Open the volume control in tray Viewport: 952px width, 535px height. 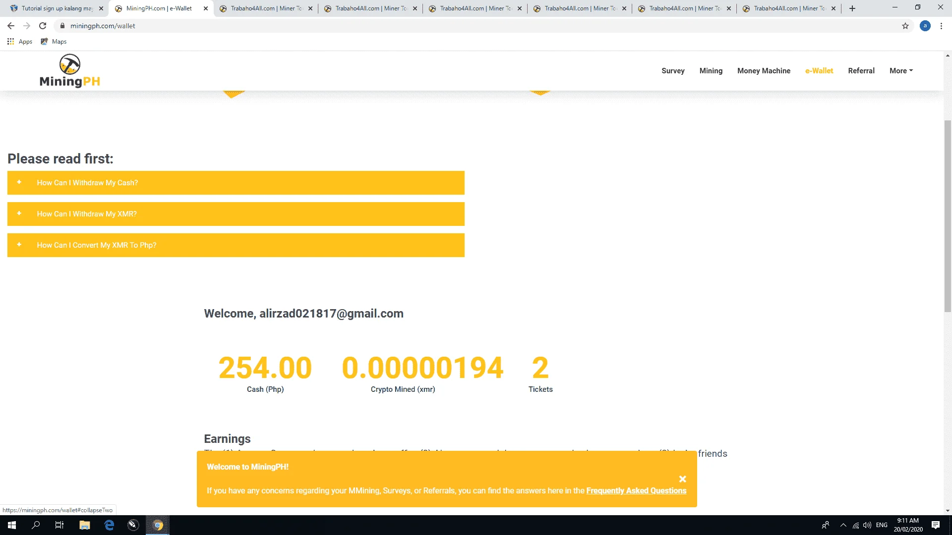(x=867, y=525)
